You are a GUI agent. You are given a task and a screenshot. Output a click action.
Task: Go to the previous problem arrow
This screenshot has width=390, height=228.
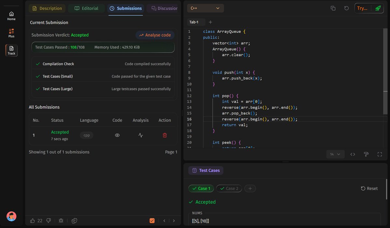click(x=164, y=221)
